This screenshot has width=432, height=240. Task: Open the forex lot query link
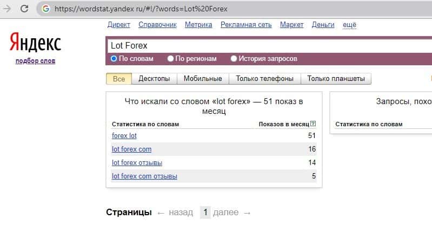(x=124, y=136)
